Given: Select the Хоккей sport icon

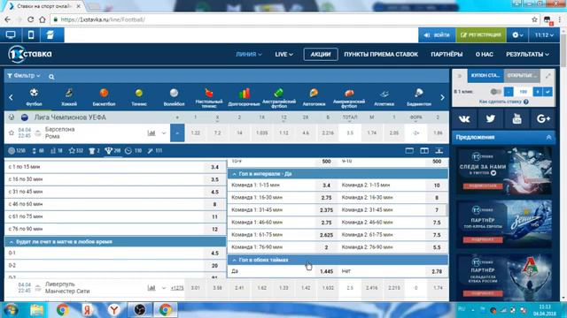Looking at the screenshot, I should (x=69, y=97).
